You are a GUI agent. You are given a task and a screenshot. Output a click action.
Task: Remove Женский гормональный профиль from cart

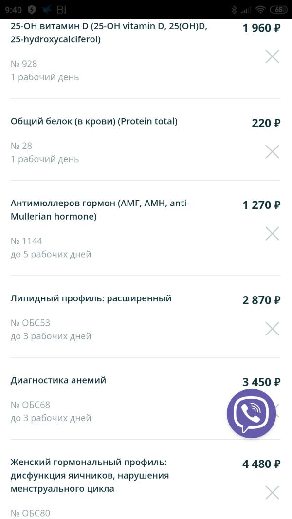(x=272, y=493)
